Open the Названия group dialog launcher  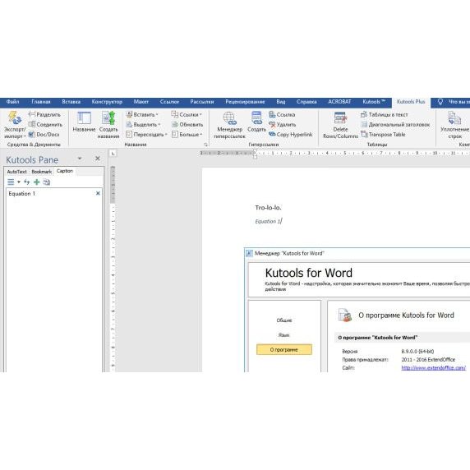tap(205, 145)
